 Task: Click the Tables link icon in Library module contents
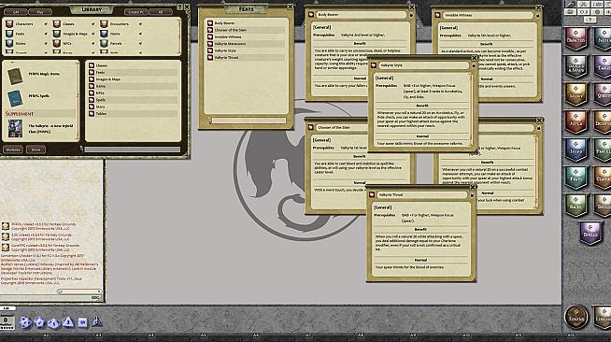click(92, 113)
